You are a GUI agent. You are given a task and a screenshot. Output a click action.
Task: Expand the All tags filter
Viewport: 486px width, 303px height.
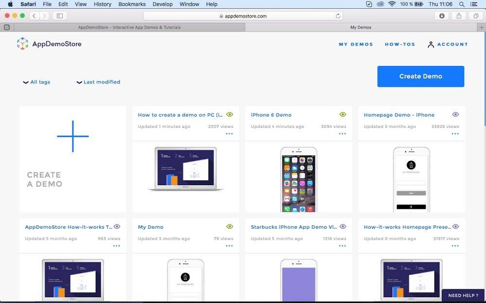coord(36,82)
